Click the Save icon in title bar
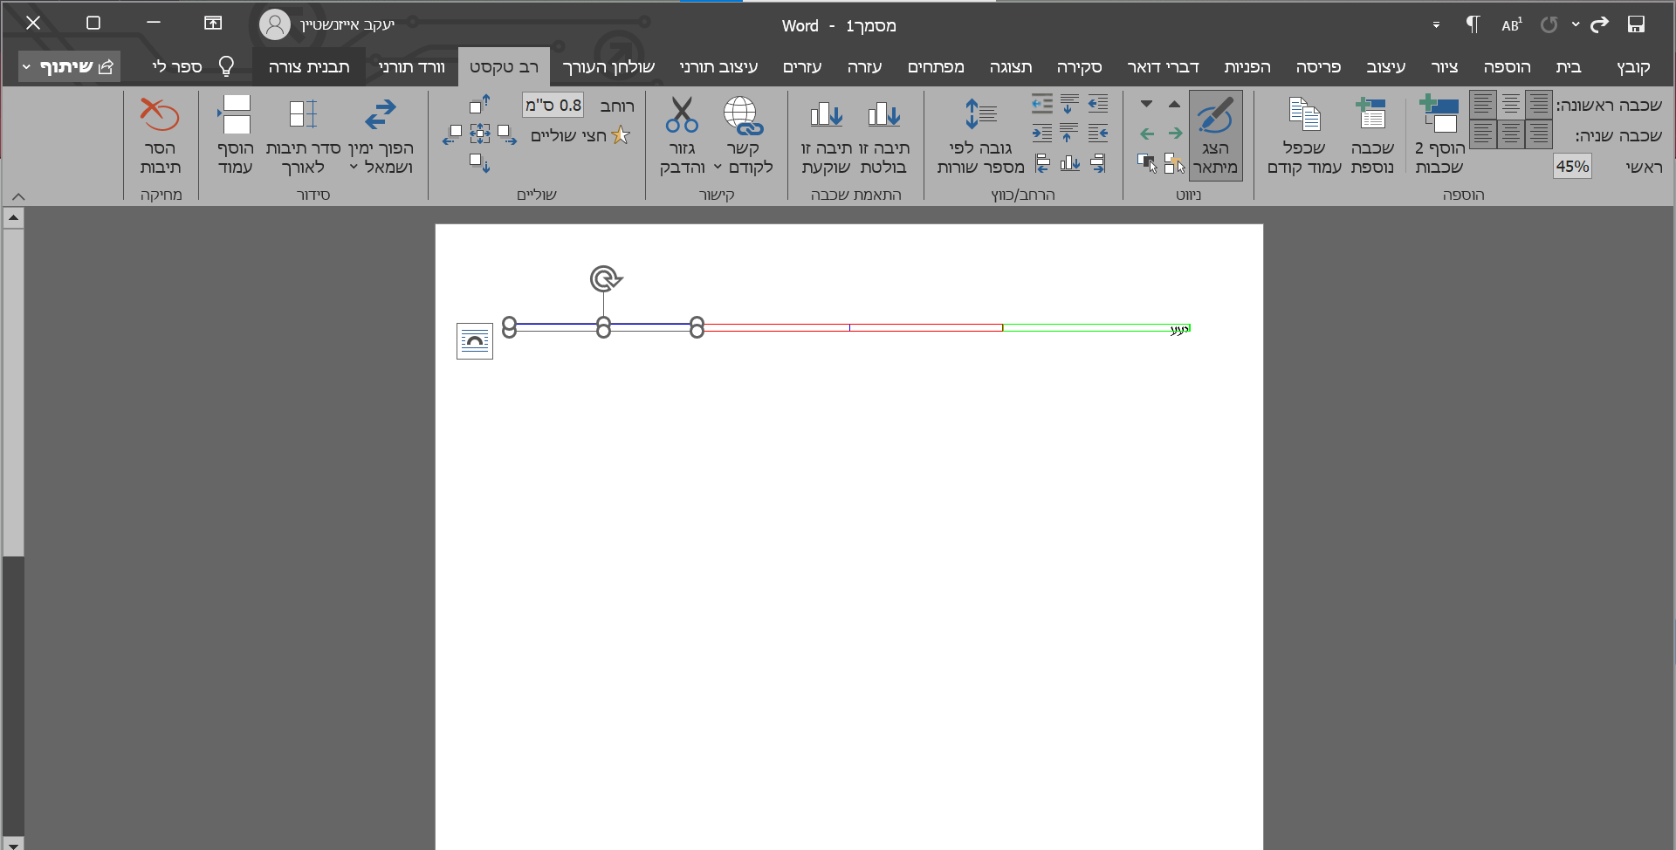 (x=1636, y=24)
